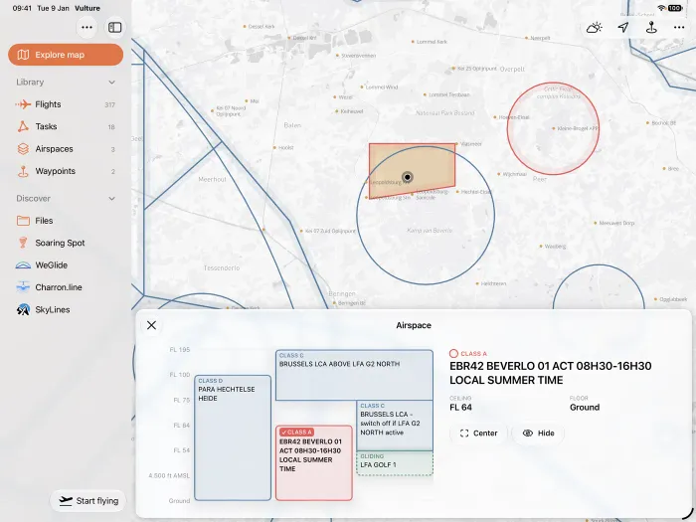The image size is (696, 522).
Task: Click the Wi-Fi status icon
Action: coord(661,8)
